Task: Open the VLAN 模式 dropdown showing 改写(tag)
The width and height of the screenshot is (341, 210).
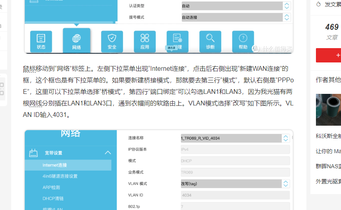Action: click(236, 184)
